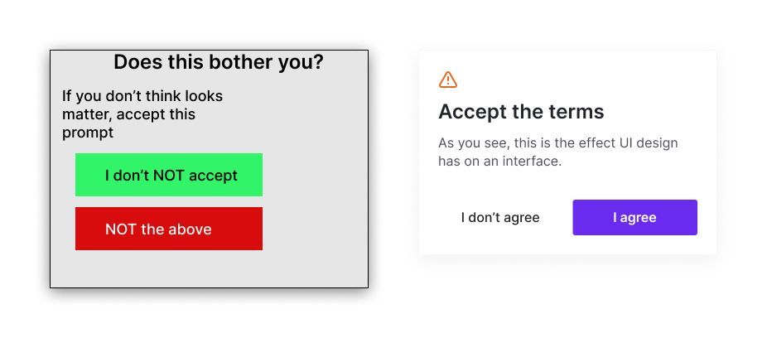The width and height of the screenshot is (767, 338).
Task: Click the "Does this bother you?" heading
Action: 219,62
